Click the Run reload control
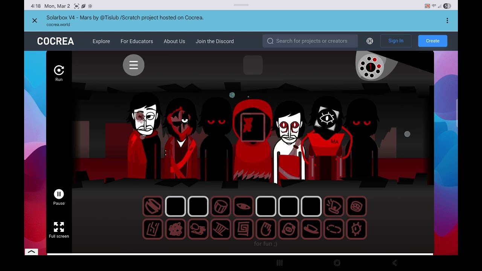Viewport: 482px width, 271px height. pyautogui.click(x=59, y=73)
